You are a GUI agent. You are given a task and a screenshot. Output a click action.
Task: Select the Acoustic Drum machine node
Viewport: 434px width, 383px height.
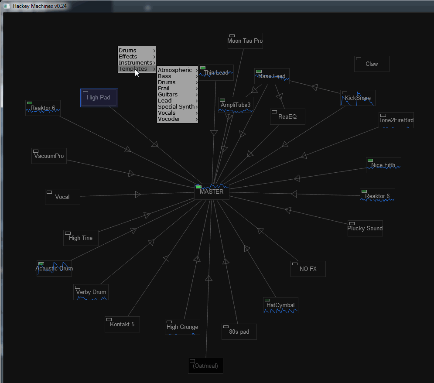pyautogui.click(x=54, y=268)
